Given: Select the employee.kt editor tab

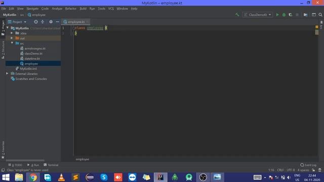Looking at the screenshot, I should pos(76,22).
